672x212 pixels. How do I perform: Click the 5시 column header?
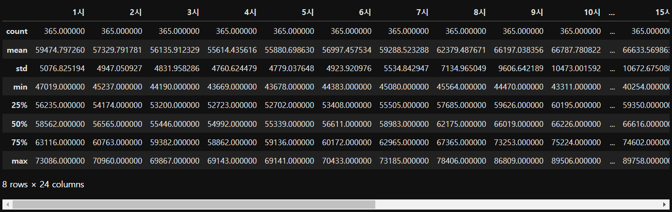point(307,13)
